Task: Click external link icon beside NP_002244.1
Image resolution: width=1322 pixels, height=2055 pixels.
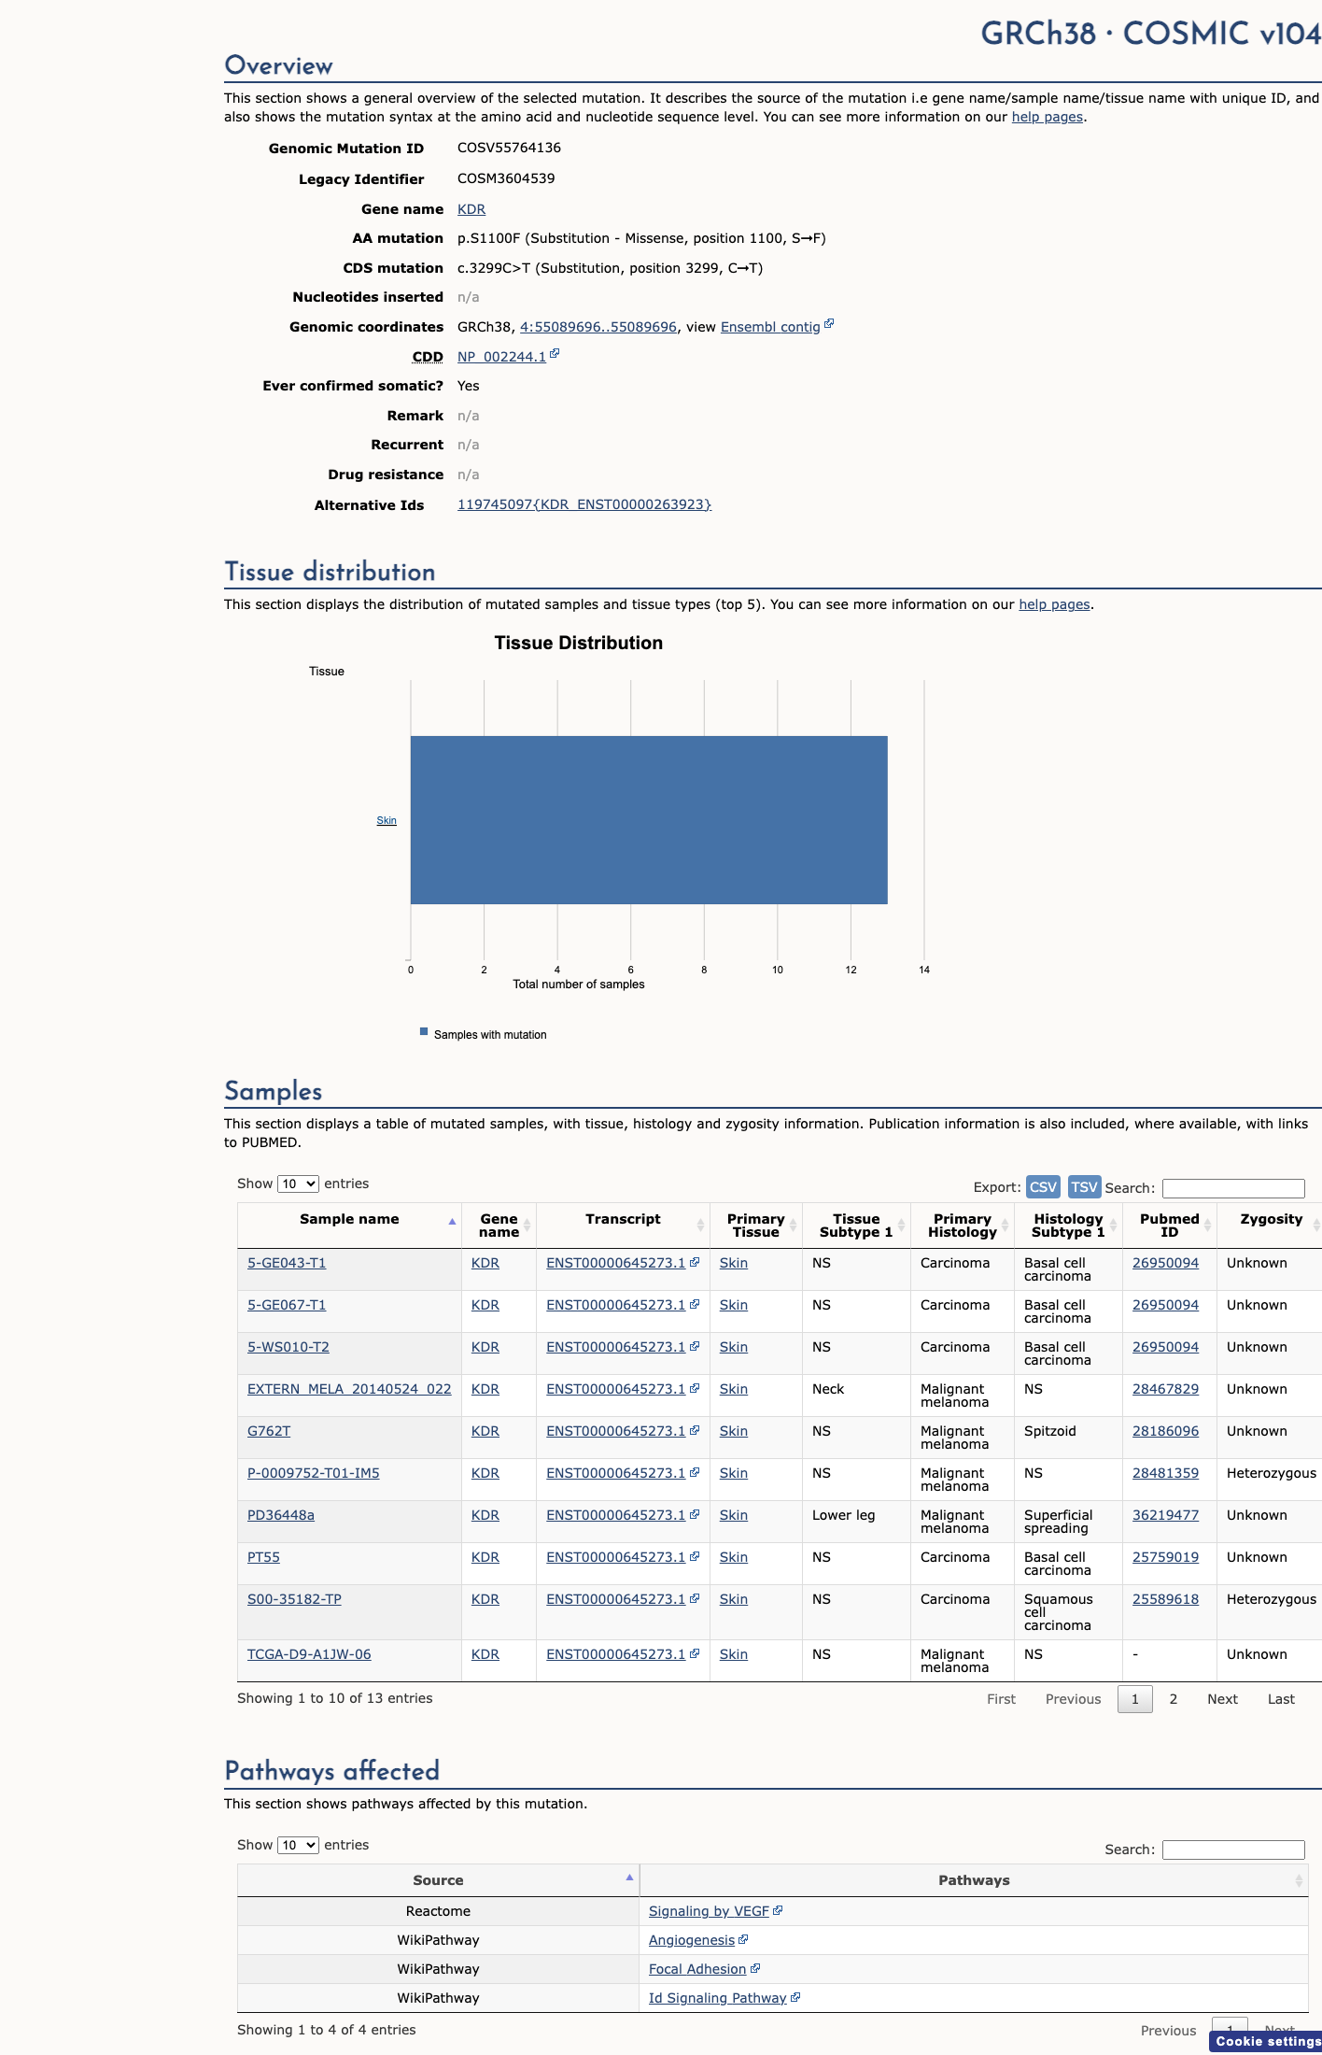Action: coord(555,354)
